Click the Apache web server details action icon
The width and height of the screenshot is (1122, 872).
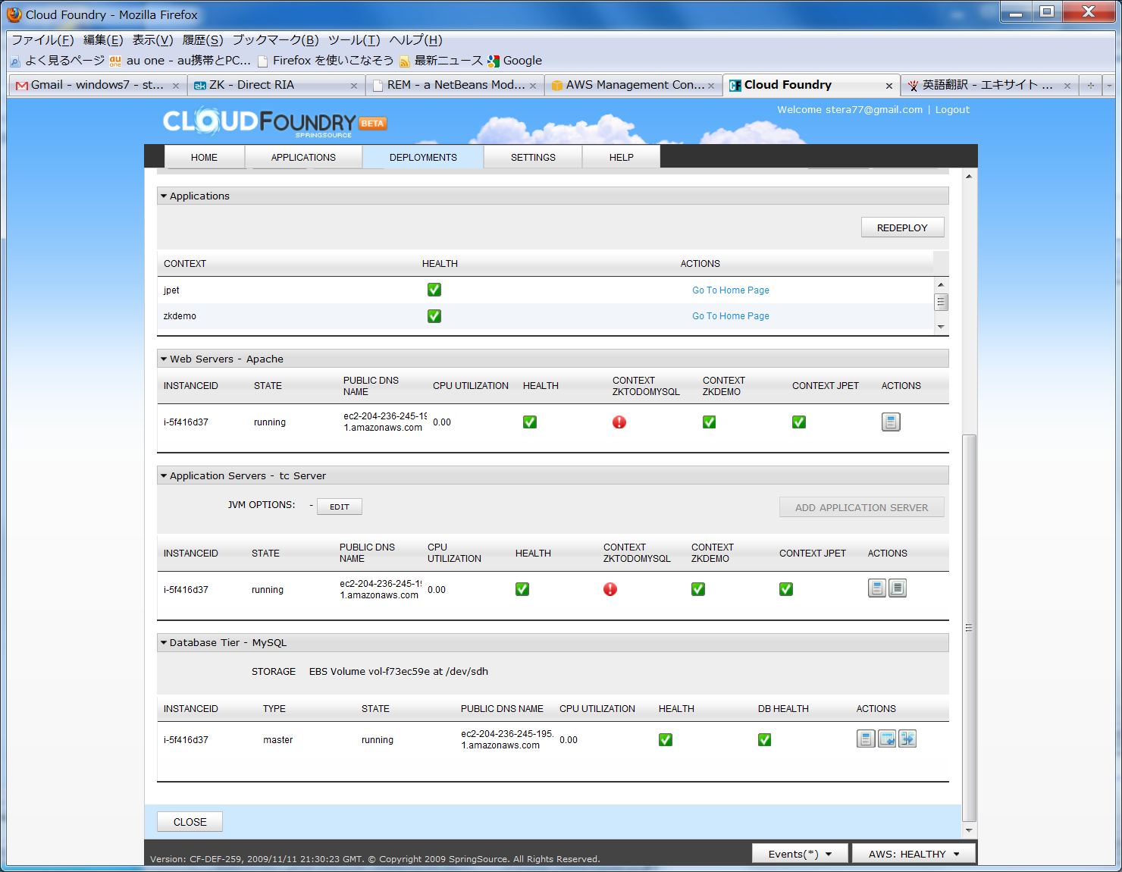[891, 422]
